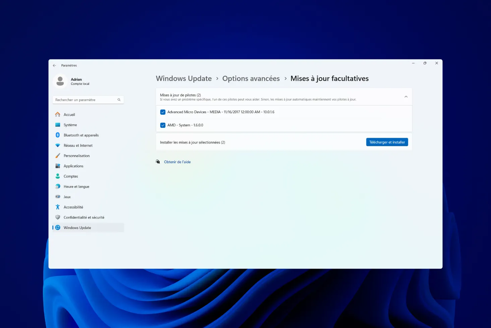Click the back arrow next to Paramètres
The image size is (491, 328).
click(54, 65)
